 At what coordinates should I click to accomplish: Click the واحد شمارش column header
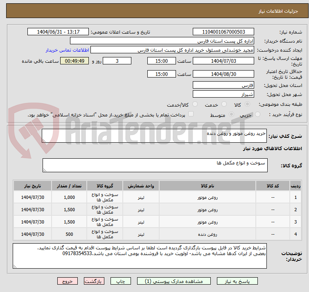click(x=141, y=186)
